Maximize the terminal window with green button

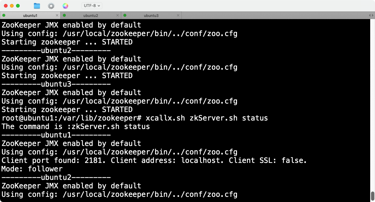18,6
